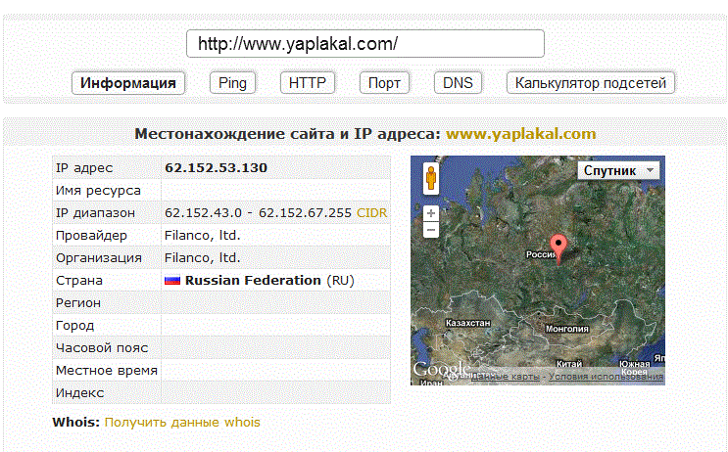The image size is (728, 452).
Task: Click Получить данные whois link
Action: pos(182,423)
